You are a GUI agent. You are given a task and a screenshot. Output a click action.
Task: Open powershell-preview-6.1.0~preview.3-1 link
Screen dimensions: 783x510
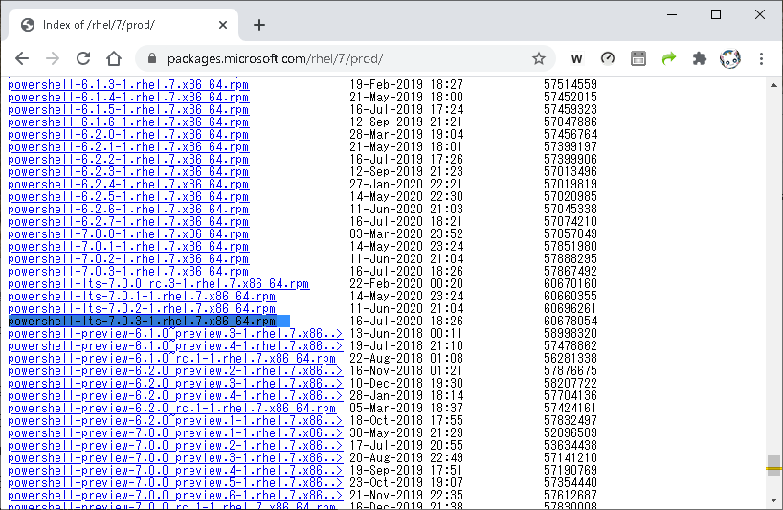tap(175, 334)
